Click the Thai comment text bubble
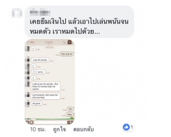The width and height of the screenshot is (171, 137). pos(79,22)
